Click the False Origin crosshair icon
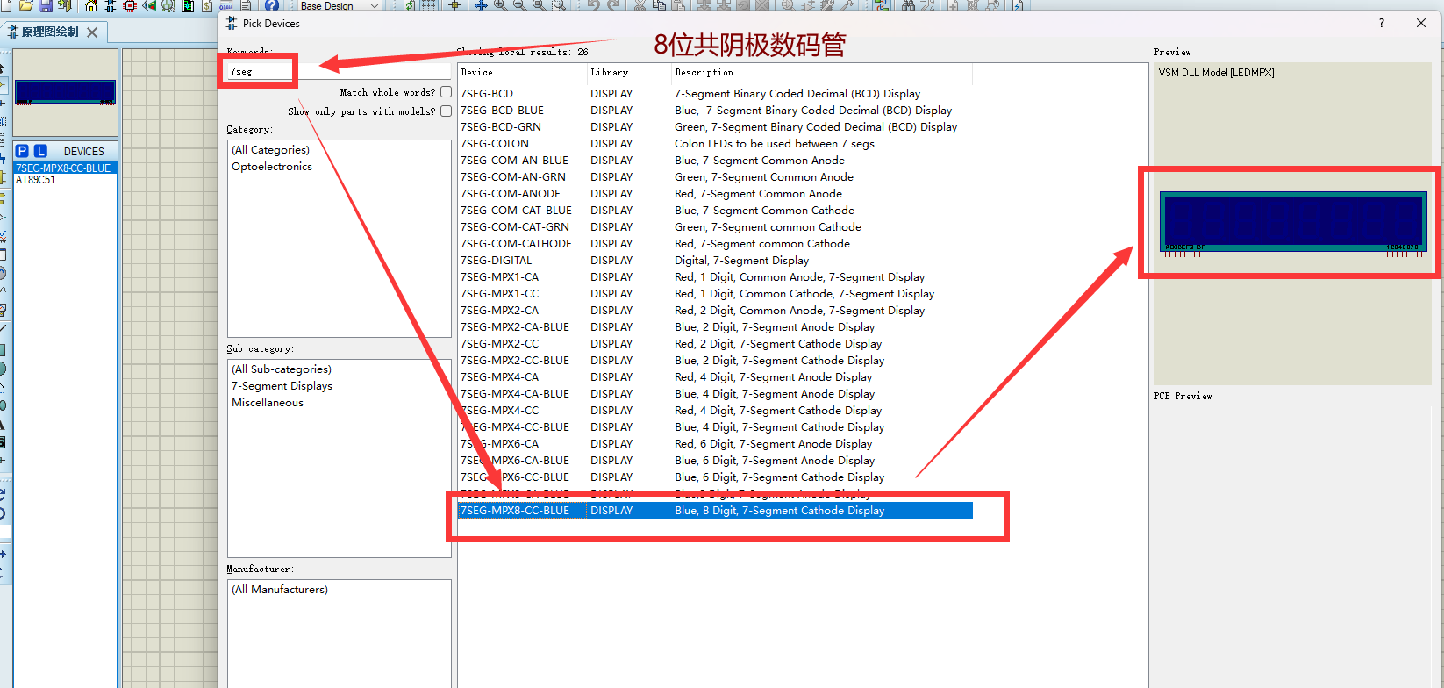Viewport: 1444px width, 688px height. pyautogui.click(x=454, y=5)
